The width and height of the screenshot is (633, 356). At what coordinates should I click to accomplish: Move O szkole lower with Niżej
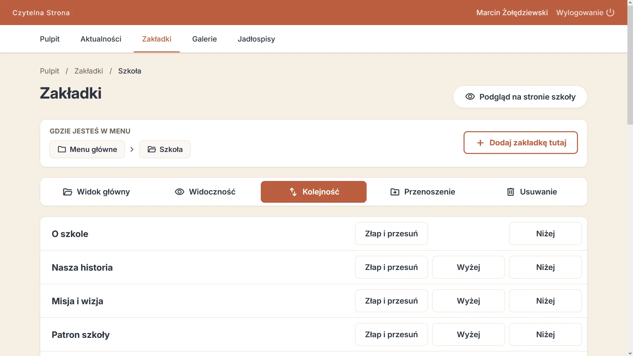545,234
